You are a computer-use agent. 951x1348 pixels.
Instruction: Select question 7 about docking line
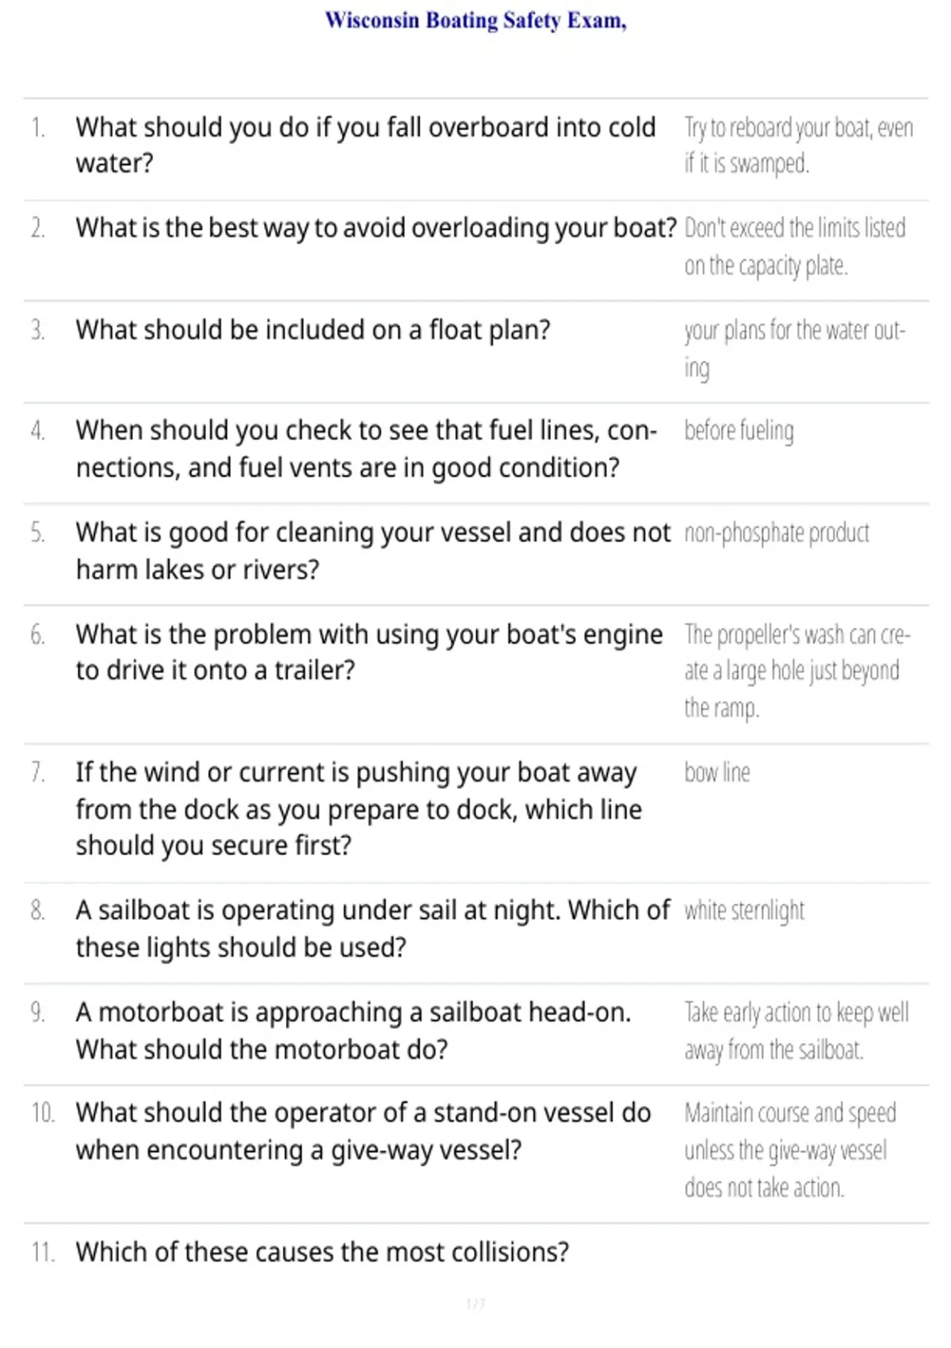[359, 809]
